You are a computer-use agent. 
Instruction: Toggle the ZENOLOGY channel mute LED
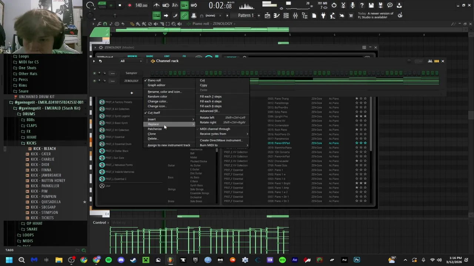point(94,81)
